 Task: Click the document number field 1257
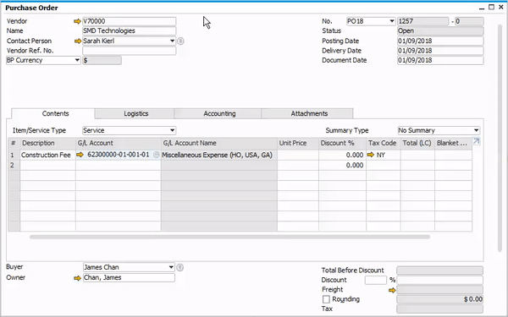click(423, 21)
